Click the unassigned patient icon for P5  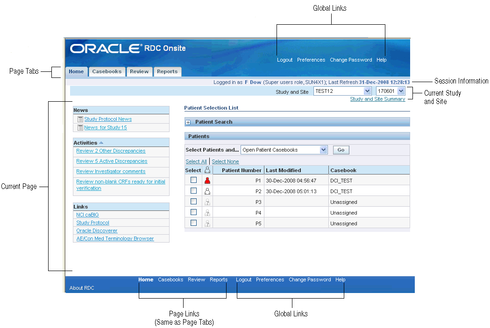pos(207,223)
